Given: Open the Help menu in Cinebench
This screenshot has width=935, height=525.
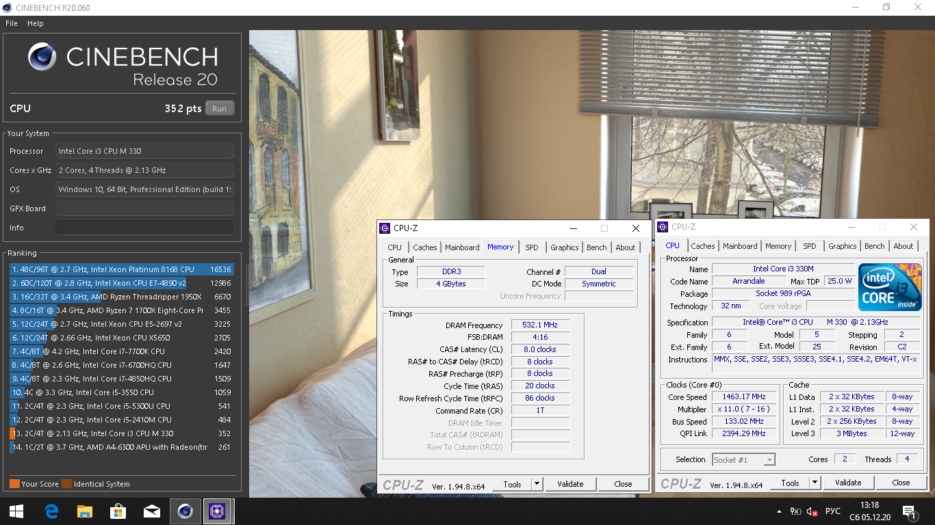Looking at the screenshot, I should pyautogui.click(x=36, y=23).
